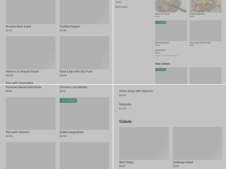The height and width of the screenshot is (169, 226).
Task: Choose the Stuffed Pepper dish
Action: coord(70,26)
